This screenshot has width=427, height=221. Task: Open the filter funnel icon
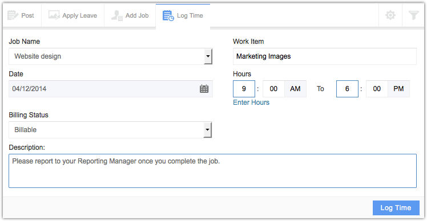pyautogui.click(x=413, y=15)
